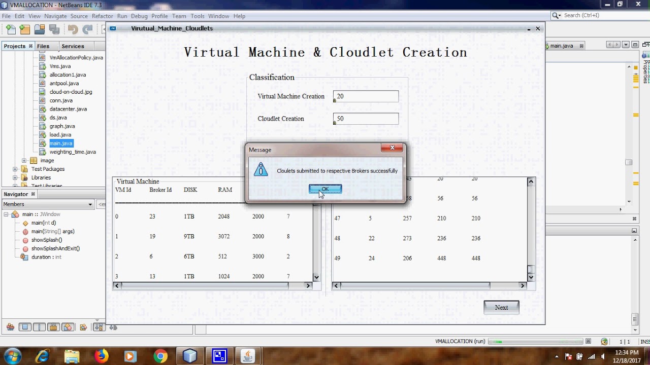650x365 pixels.
Task: Click the Windows Start orb
Action: pyautogui.click(x=12, y=356)
